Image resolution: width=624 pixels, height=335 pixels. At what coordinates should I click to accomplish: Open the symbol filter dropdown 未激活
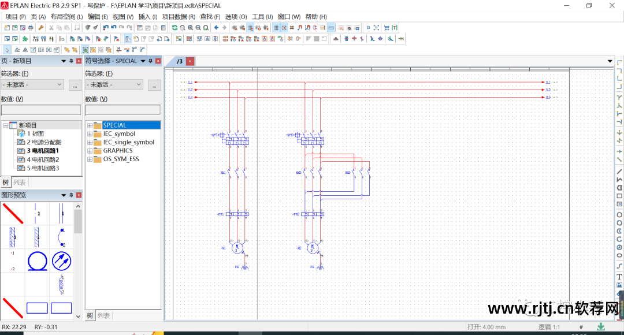(x=114, y=85)
